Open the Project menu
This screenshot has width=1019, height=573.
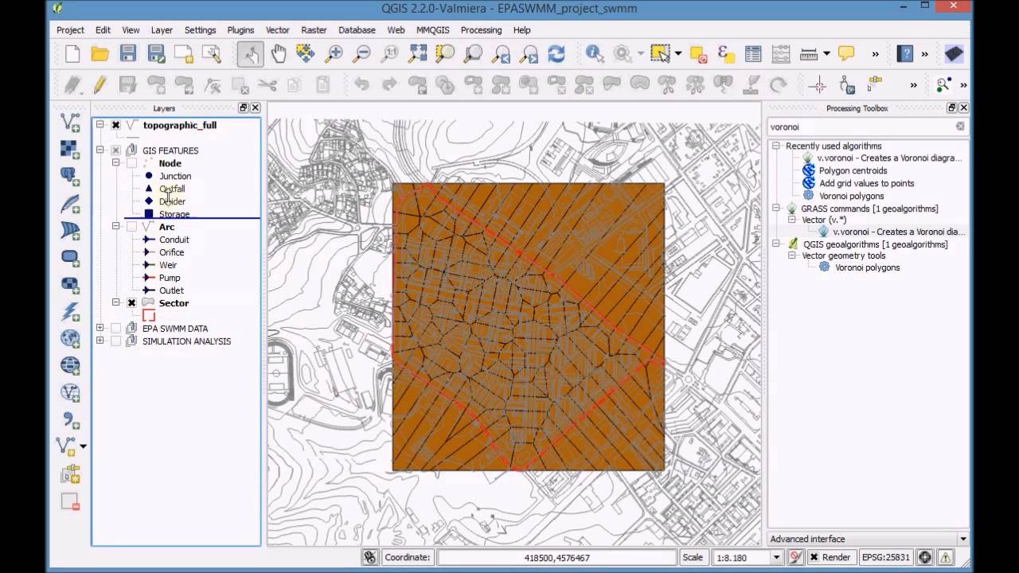(70, 30)
